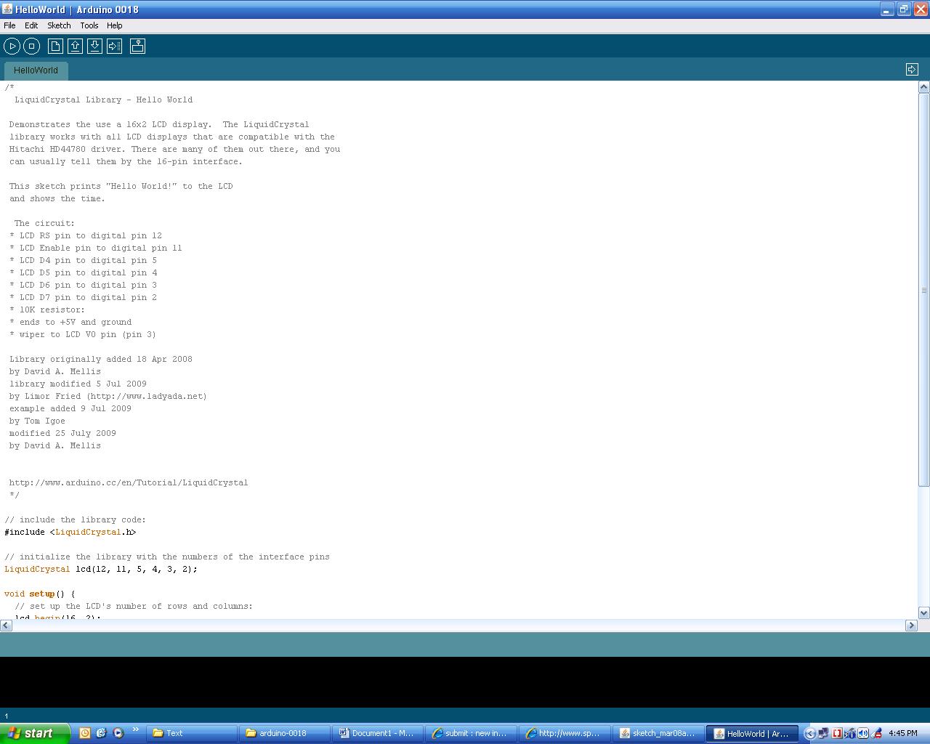Click line '* LCD Enable pin to digital pin 11'

96,248
